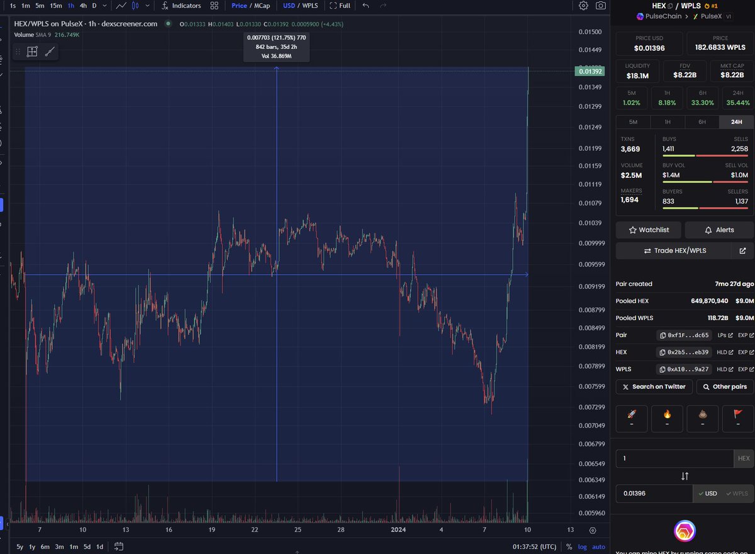Select the 6H stats tab

coord(702,121)
